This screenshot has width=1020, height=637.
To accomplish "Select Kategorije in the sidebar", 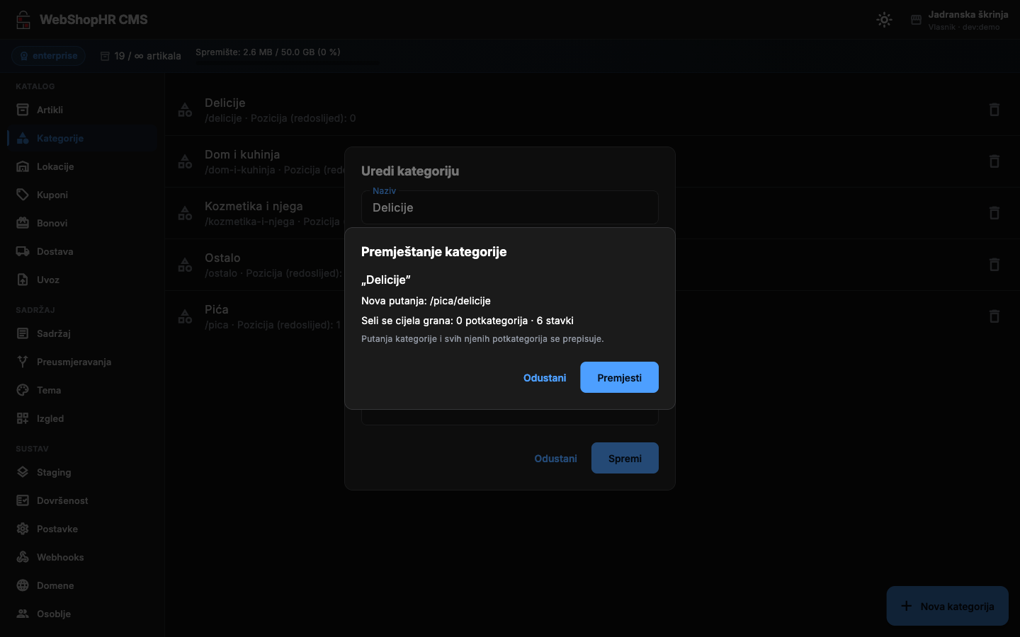I will coord(82,138).
